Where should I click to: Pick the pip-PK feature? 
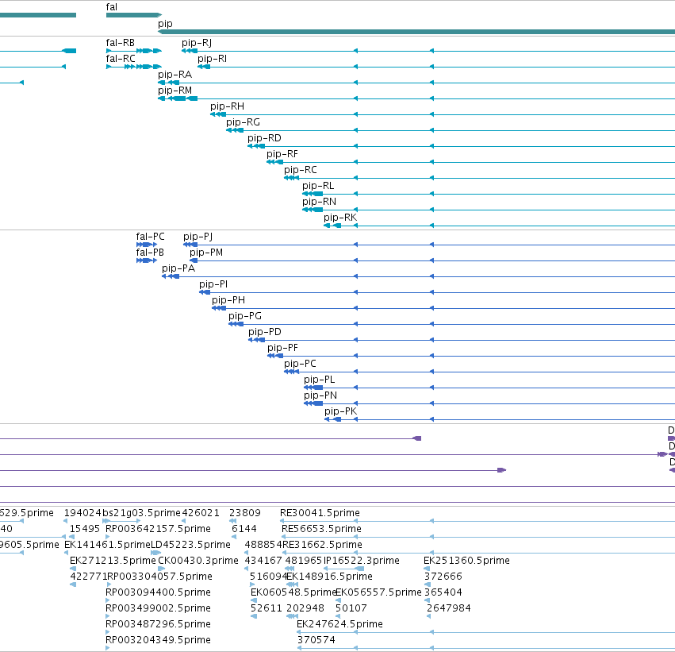pos(341,412)
